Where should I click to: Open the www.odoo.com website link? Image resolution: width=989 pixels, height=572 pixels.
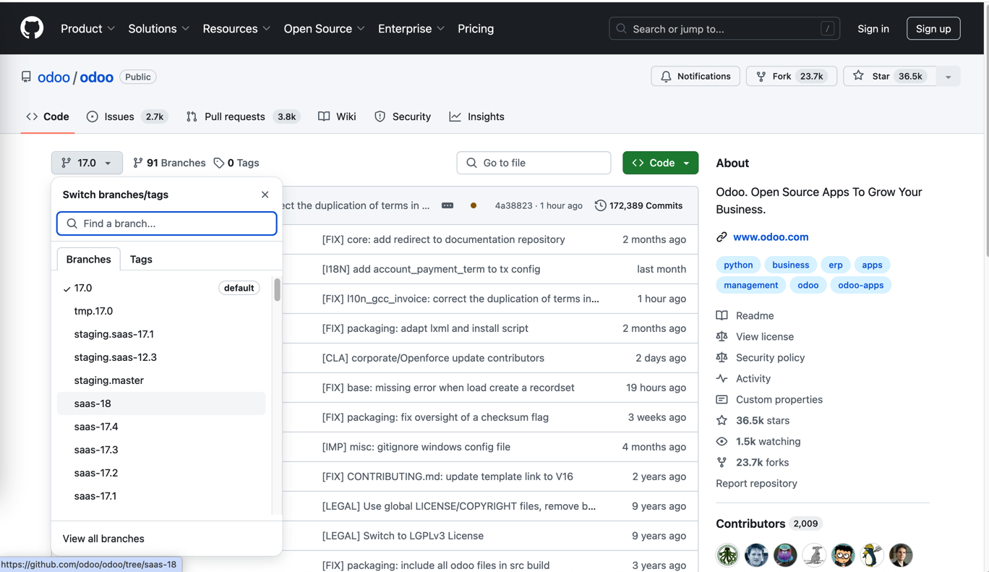[x=771, y=236]
